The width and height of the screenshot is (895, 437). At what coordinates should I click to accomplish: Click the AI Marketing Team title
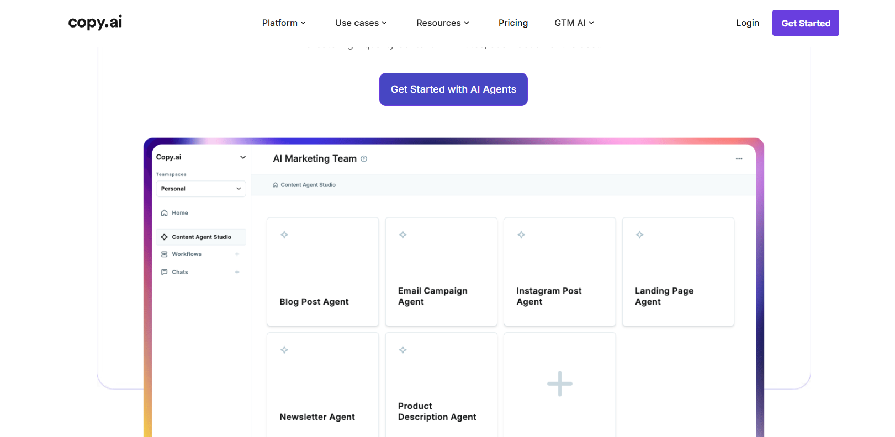click(315, 159)
